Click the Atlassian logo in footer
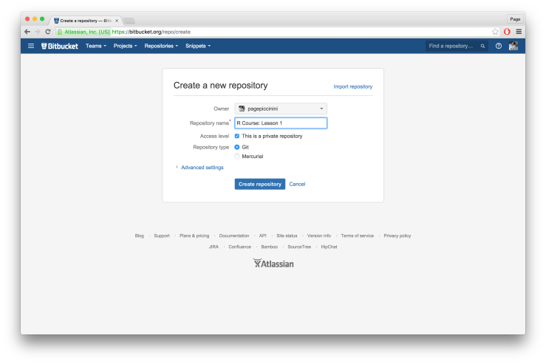The width and height of the screenshot is (546, 364). [273, 264]
